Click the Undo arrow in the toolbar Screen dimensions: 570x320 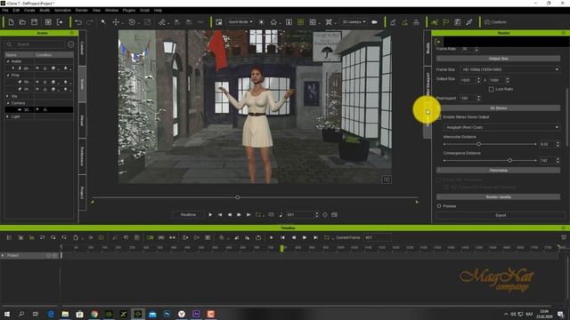point(78,22)
